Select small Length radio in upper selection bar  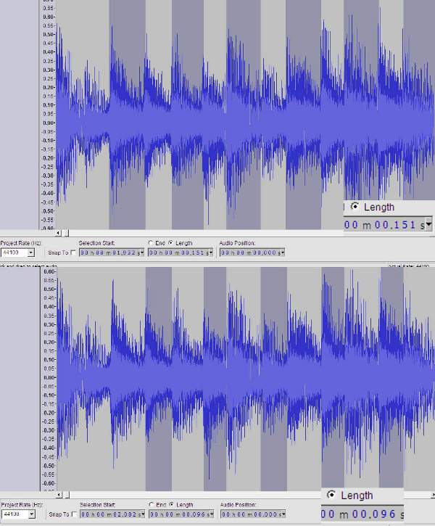(x=171, y=242)
